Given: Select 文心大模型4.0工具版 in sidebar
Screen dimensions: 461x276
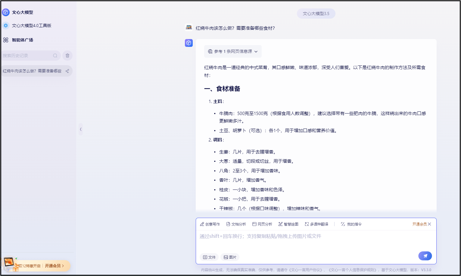Looking at the screenshot, I should coord(31,26).
